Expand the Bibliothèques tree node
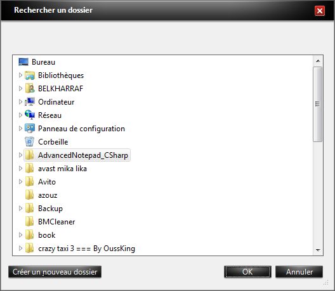This screenshot has height=291, width=335. pyautogui.click(x=20, y=75)
